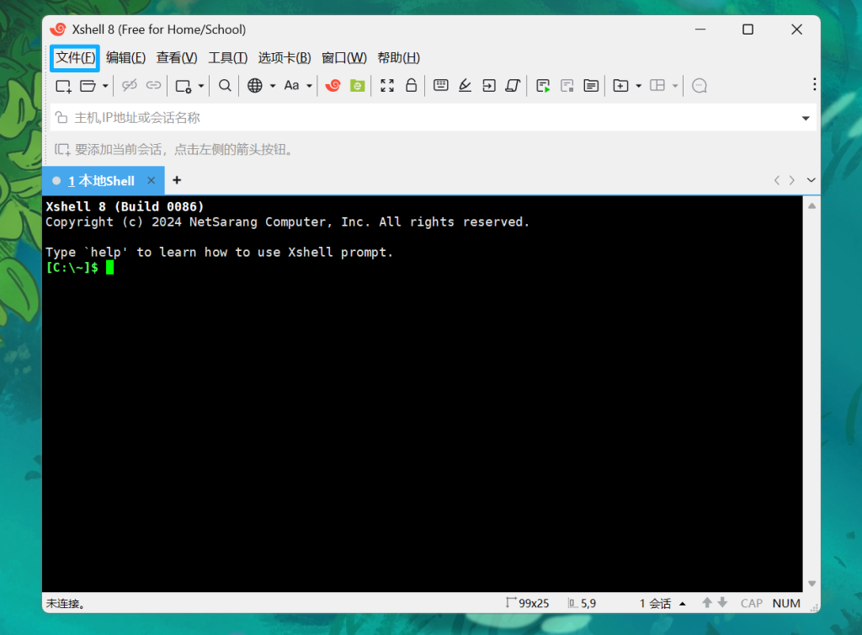Close the 本地Shell tab

pos(152,180)
